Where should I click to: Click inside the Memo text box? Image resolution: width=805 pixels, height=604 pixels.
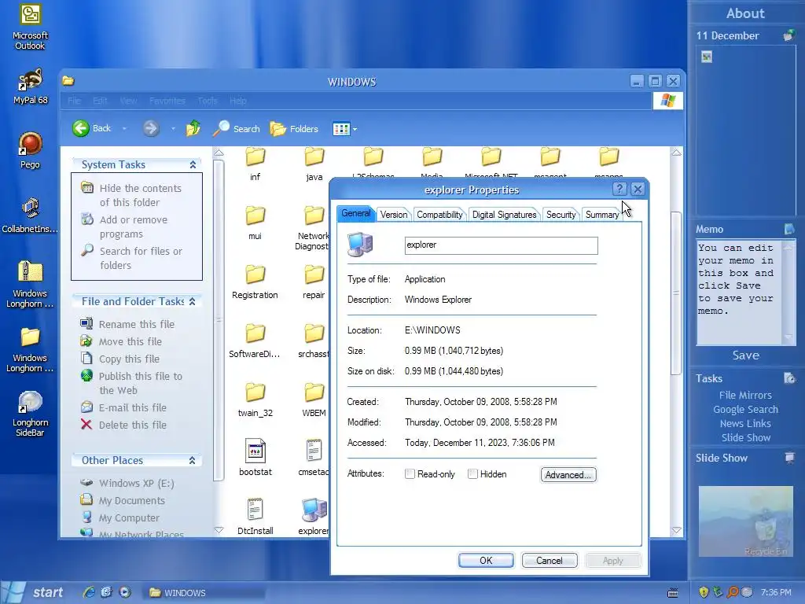(x=739, y=293)
